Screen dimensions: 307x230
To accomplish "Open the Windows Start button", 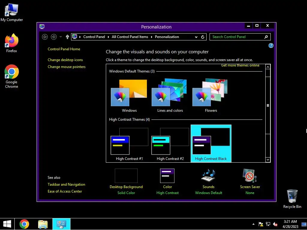I will click(x=7, y=224).
